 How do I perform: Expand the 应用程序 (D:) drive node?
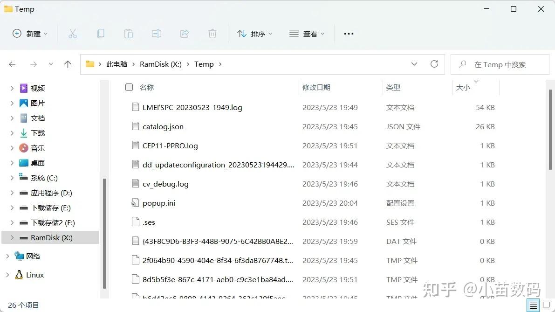pos(12,193)
